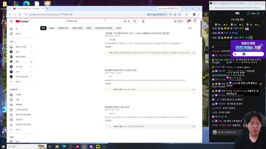Screen dimensions: 266x149
Task: Open a new Chrome tab
Action: tap(47, 9)
